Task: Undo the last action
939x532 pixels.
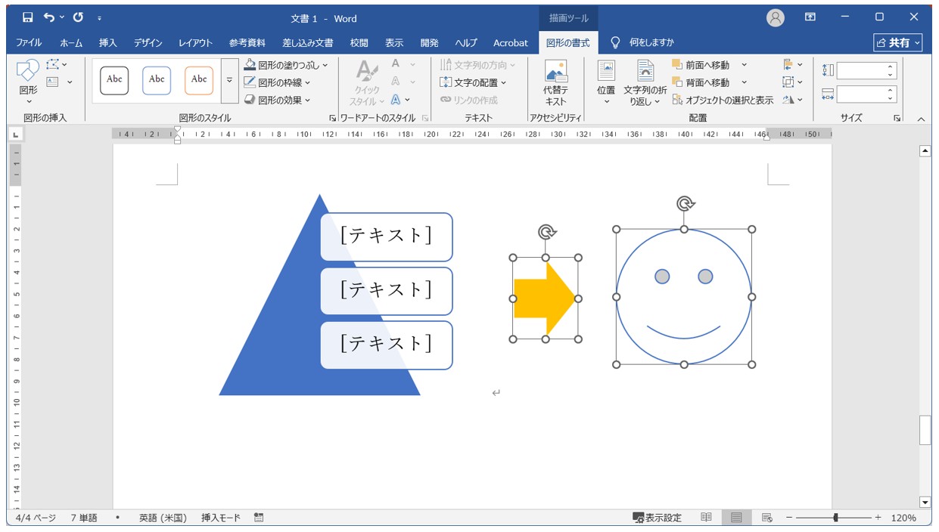Action: [49, 17]
